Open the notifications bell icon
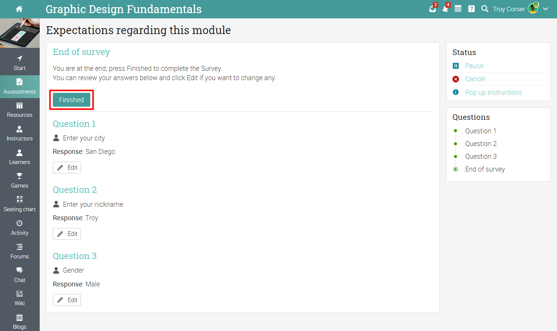The image size is (557, 331). pyautogui.click(x=445, y=9)
